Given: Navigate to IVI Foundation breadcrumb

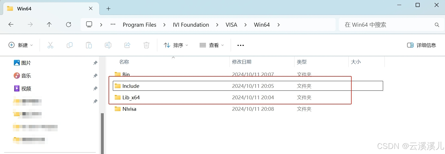Looking at the screenshot, I should [x=191, y=25].
